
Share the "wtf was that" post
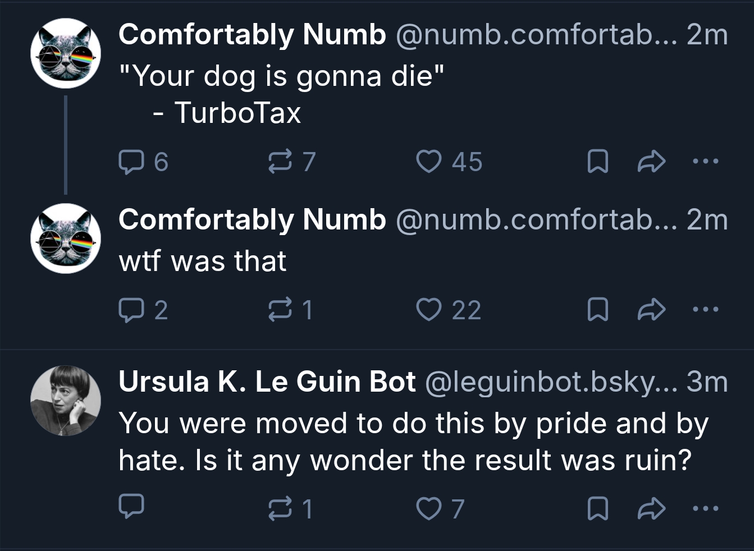(651, 310)
